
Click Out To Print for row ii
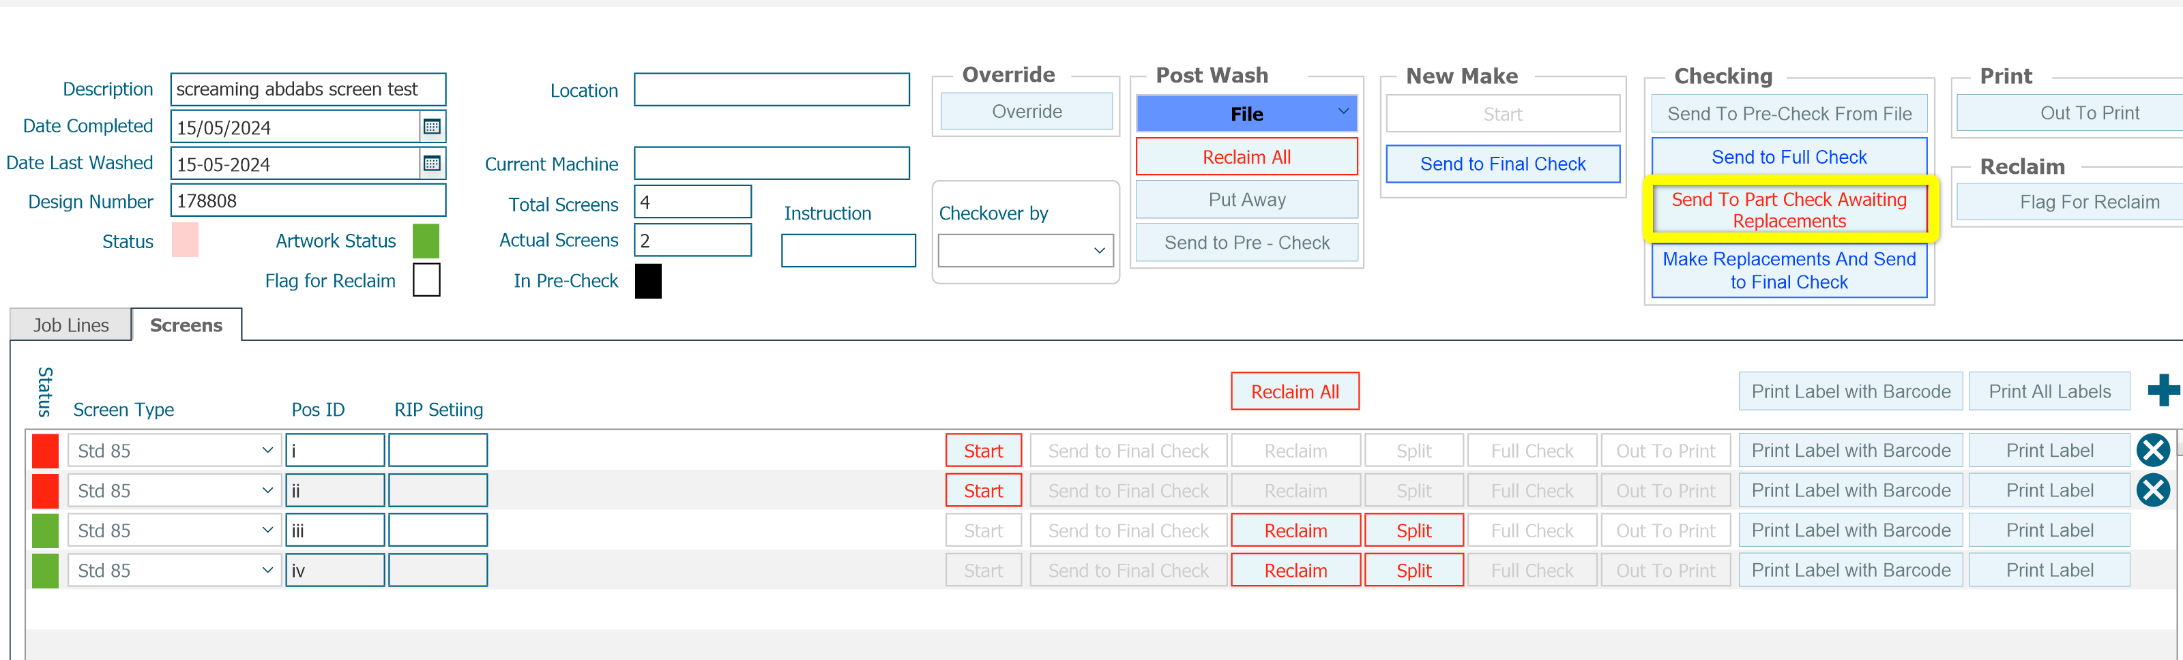click(1665, 490)
